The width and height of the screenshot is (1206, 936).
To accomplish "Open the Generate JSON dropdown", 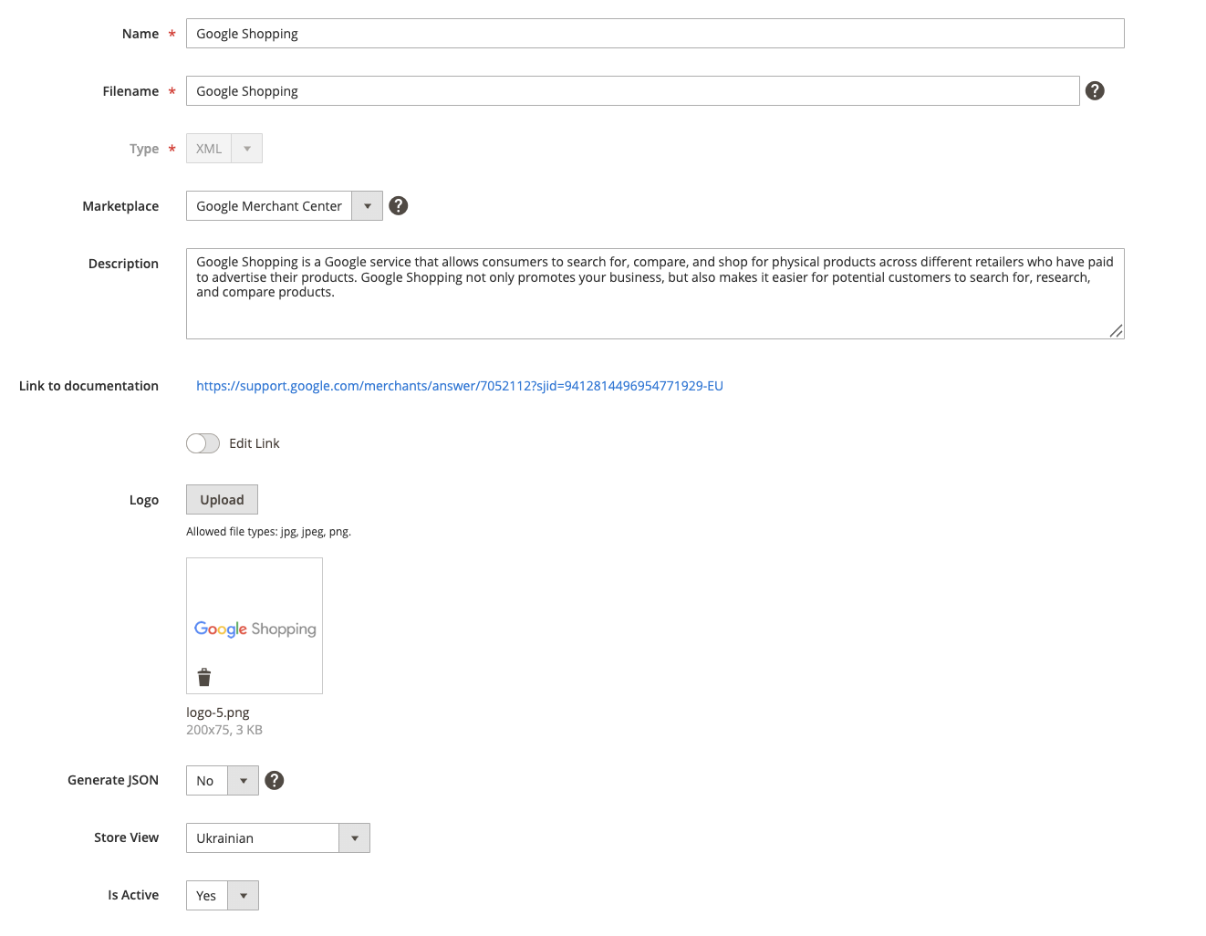I will click(x=222, y=781).
